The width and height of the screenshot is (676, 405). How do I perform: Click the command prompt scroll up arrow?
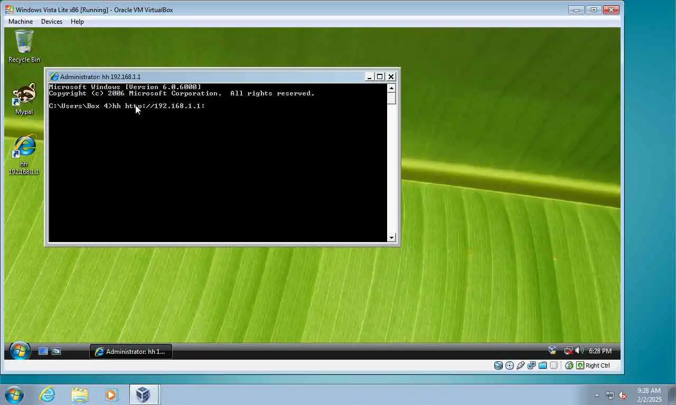(391, 88)
